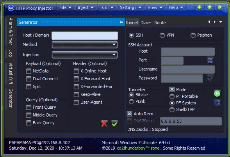Toggle the DNS2Socks checkbox
230x157 pixels.
tap(129, 121)
